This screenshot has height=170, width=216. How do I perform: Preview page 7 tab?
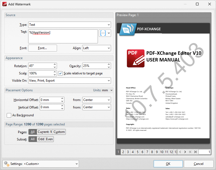click(147, 152)
